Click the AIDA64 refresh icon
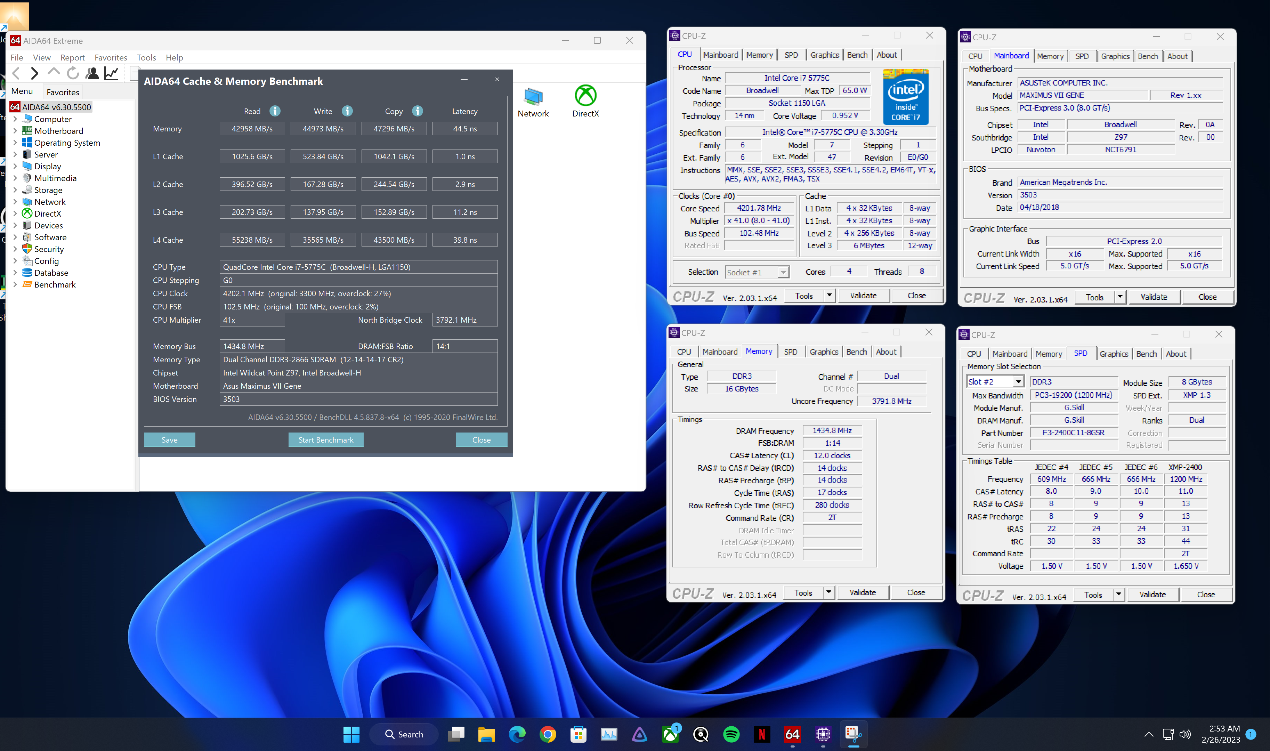The image size is (1270, 751). [73, 73]
